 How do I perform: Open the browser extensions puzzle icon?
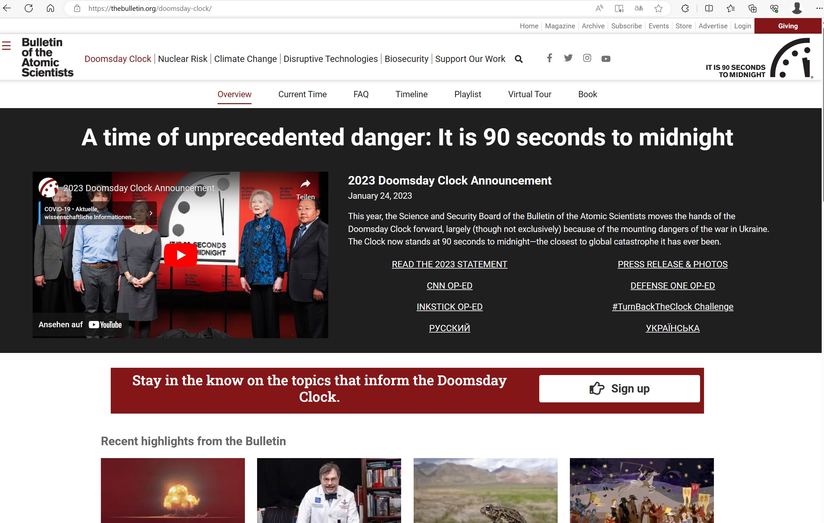685,8
